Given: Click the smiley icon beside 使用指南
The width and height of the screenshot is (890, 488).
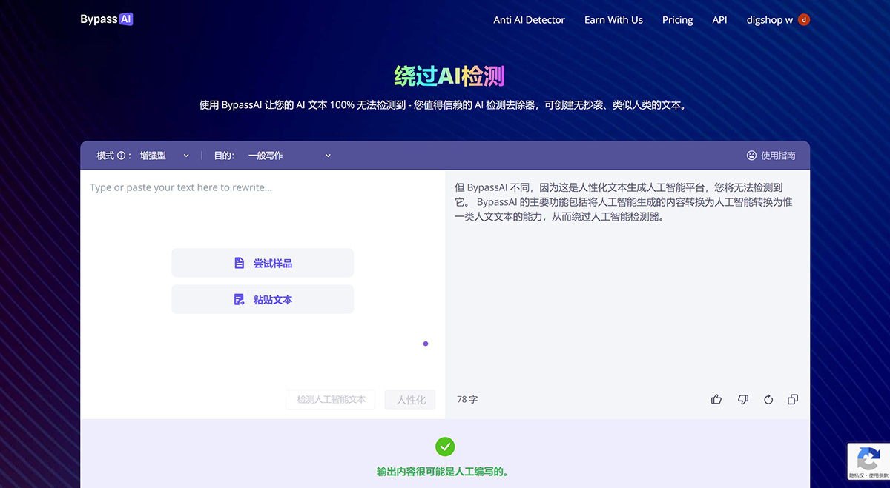Looking at the screenshot, I should 751,156.
